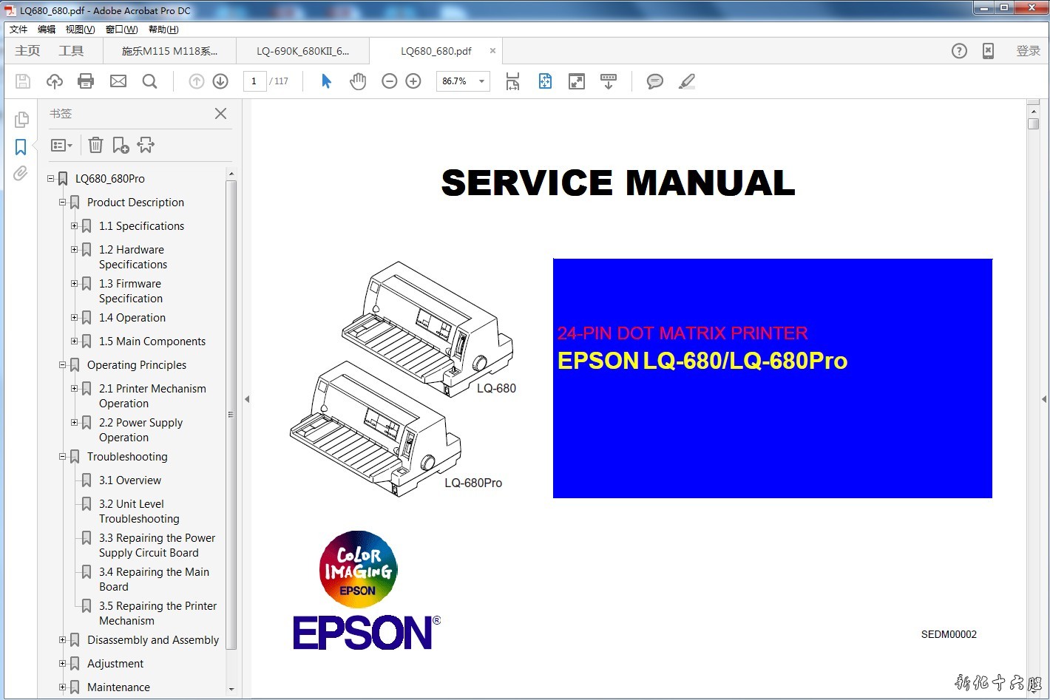Screen dimensions: 1050x700
Task: Open the 3.1 Overview bookmark
Action: click(129, 480)
